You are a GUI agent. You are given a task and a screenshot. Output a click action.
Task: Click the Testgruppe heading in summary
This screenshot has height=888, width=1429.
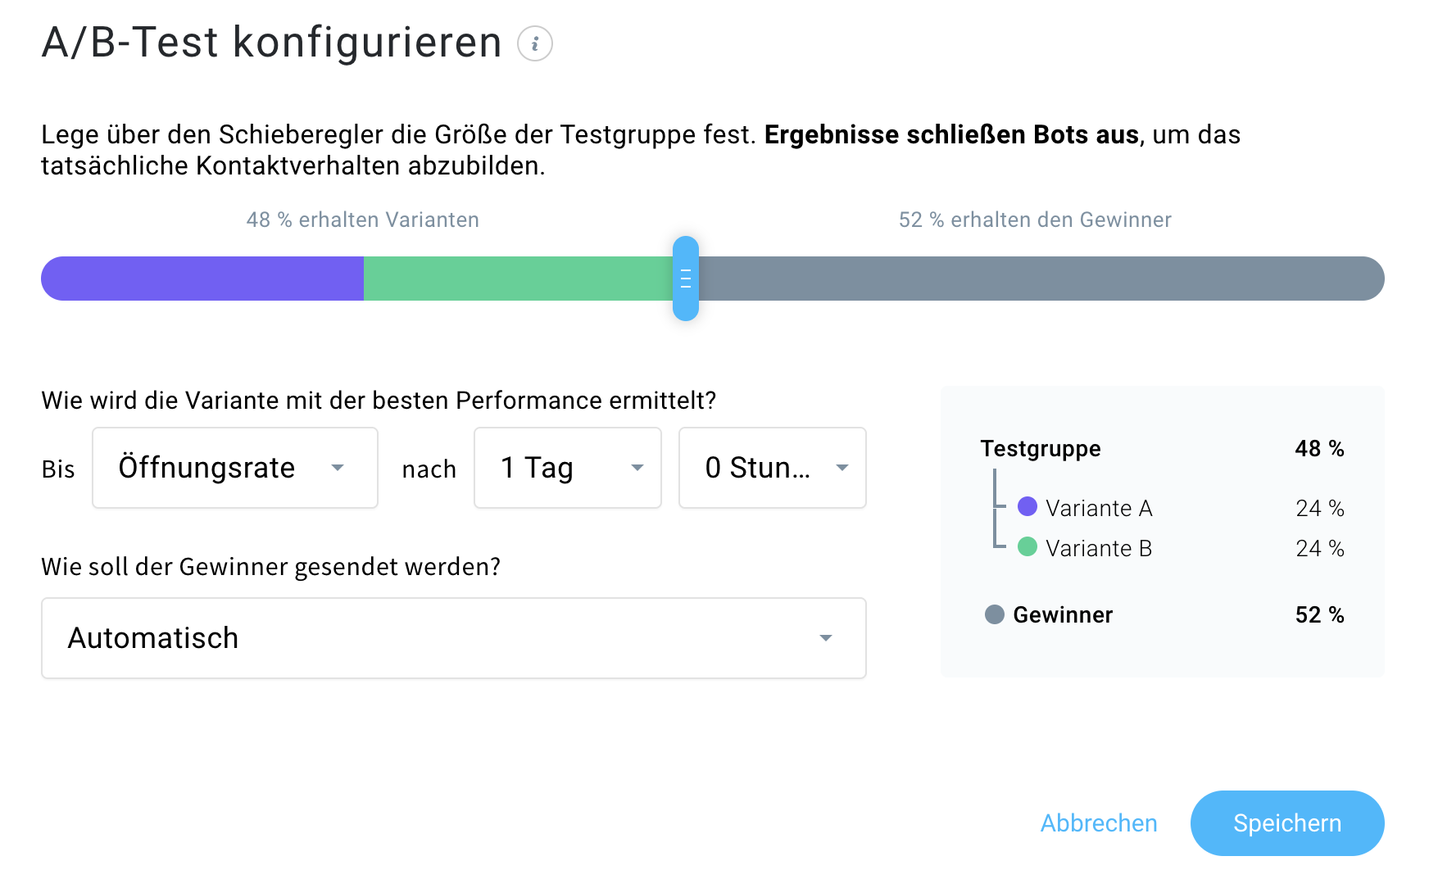tap(1041, 449)
